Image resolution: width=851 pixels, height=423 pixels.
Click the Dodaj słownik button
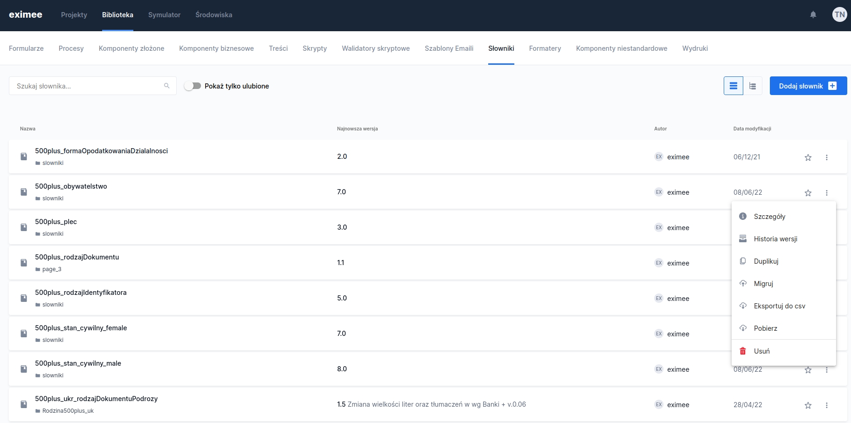(808, 86)
